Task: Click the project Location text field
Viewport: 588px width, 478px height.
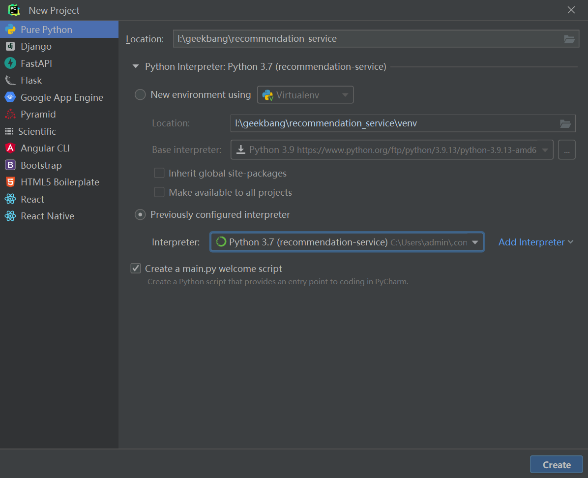Action: [366, 39]
